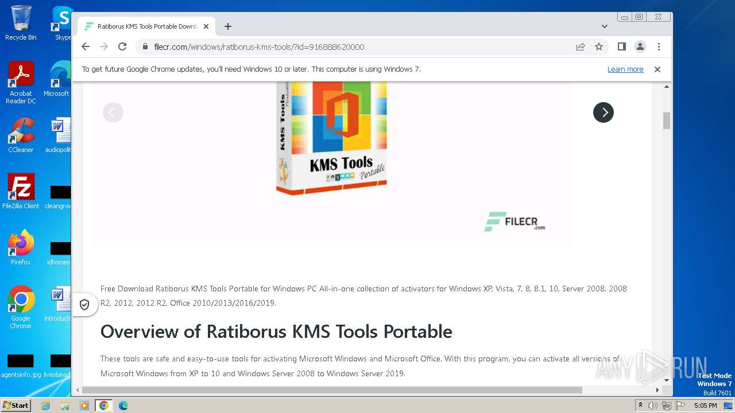Click the Filecr.com logo on the image
The width and height of the screenshot is (735, 413).
[514, 221]
